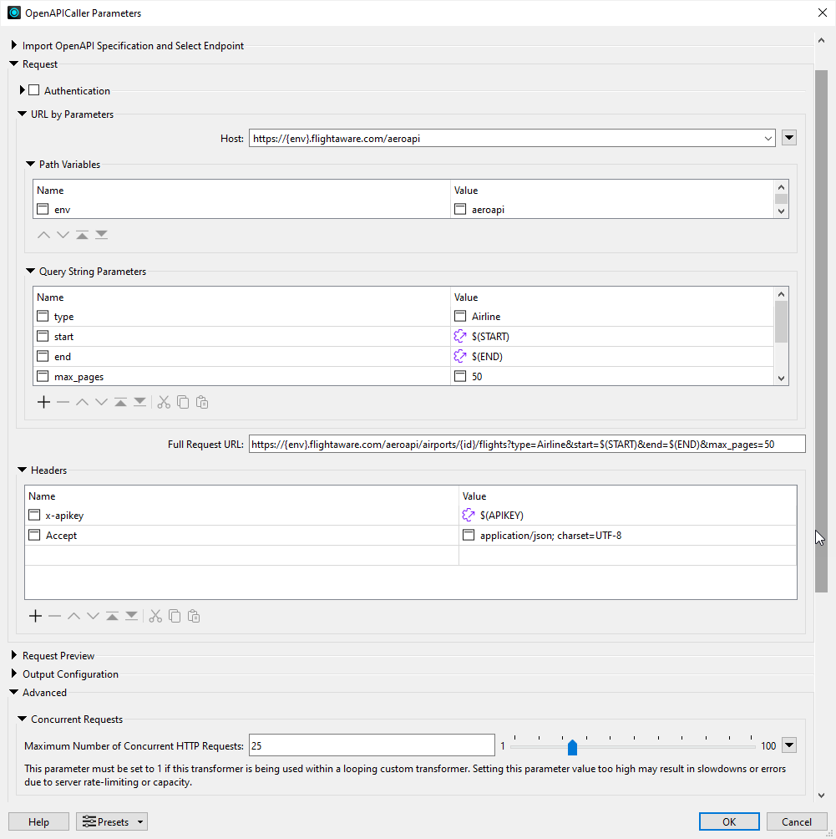Check the max_pages name checkbox
Viewport: 836px width, 839px height.
pyautogui.click(x=43, y=376)
